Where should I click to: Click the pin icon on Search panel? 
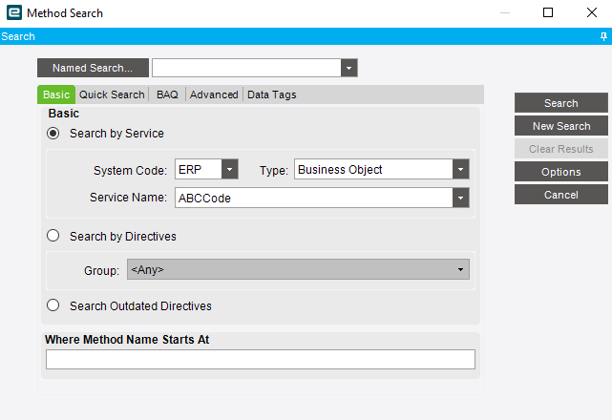pos(603,36)
